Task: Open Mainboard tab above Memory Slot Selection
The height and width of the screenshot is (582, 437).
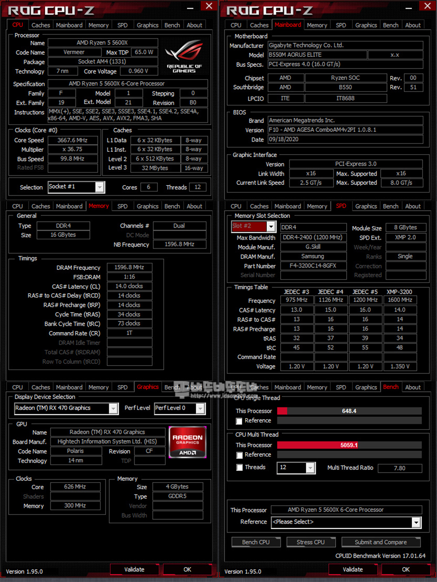Action: pyautogui.click(x=287, y=206)
